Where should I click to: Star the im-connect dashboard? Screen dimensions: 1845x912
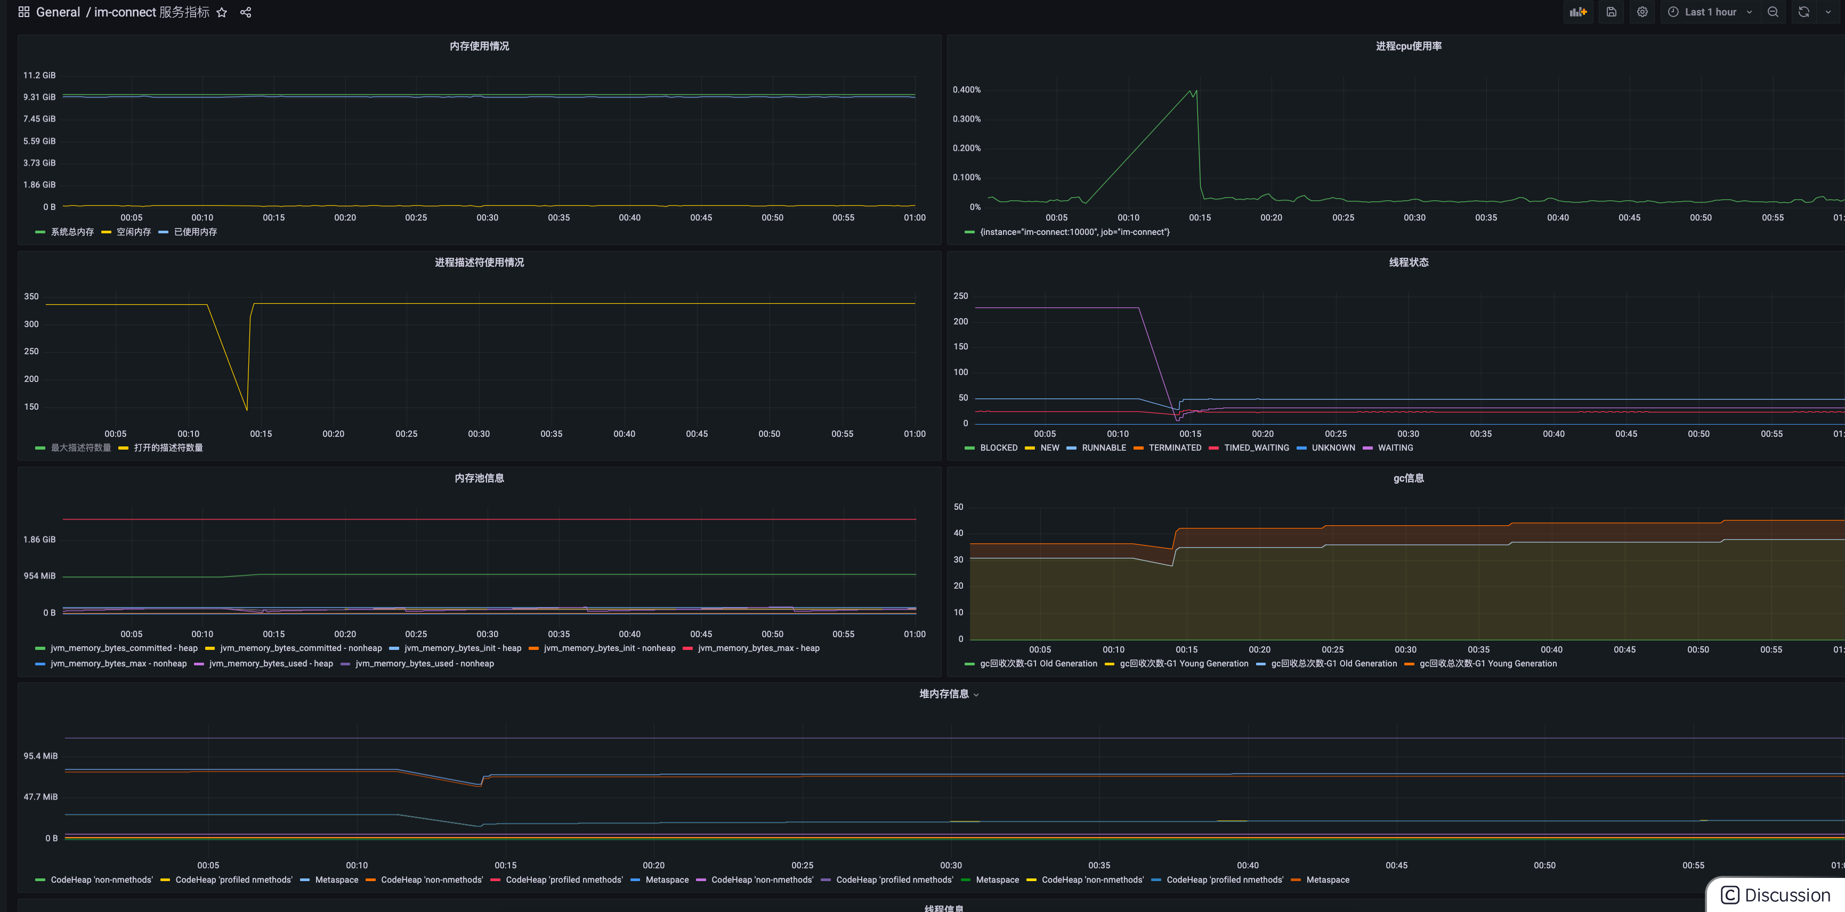[x=222, y=13]
